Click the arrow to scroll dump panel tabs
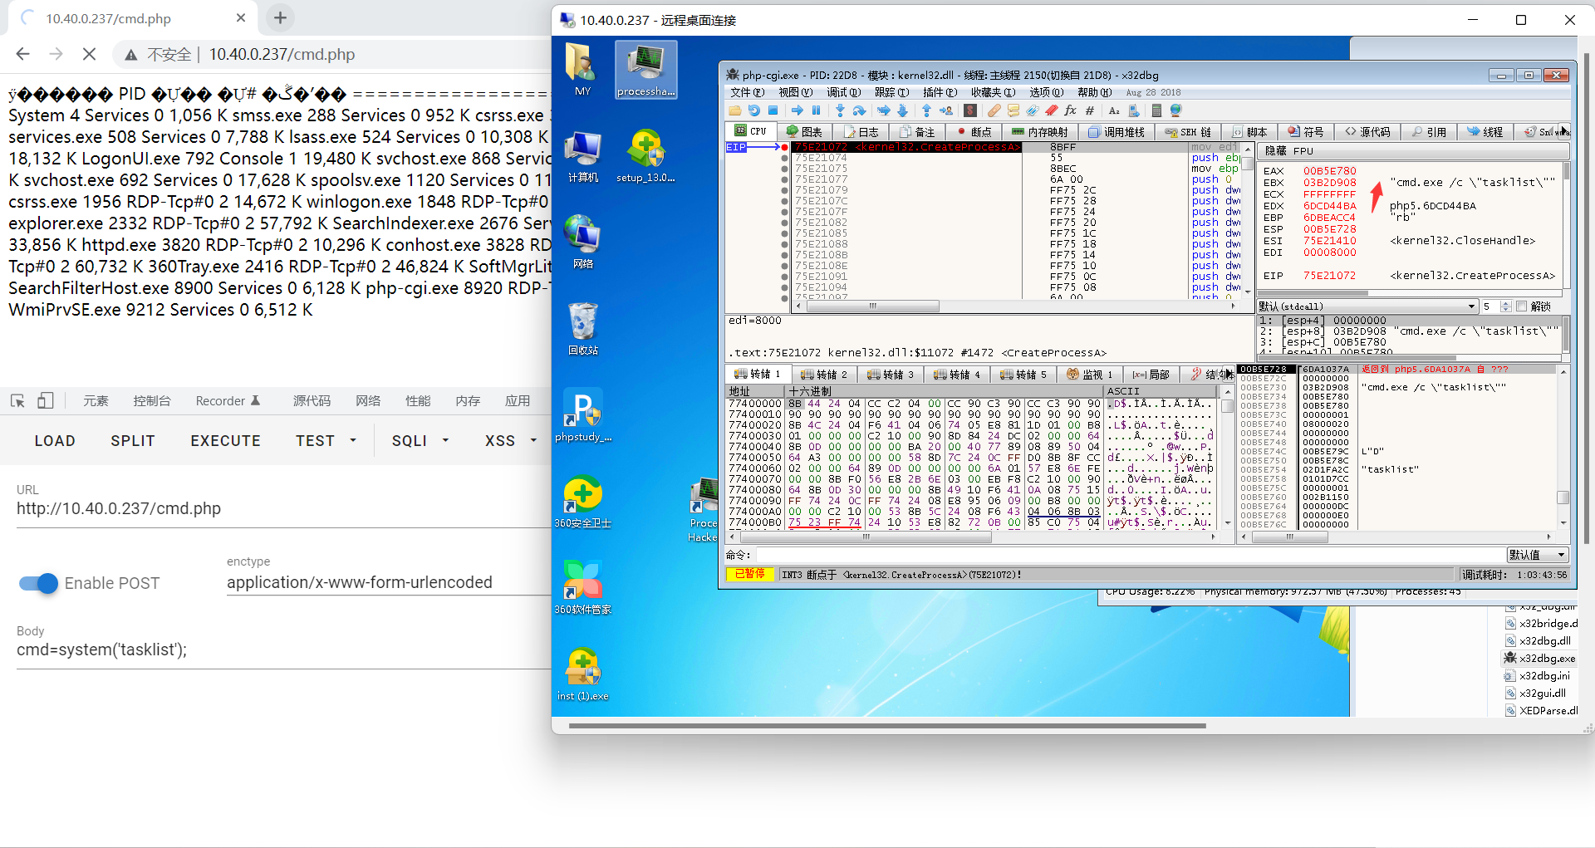The image size is (1595, 848). pos(1229,375)
